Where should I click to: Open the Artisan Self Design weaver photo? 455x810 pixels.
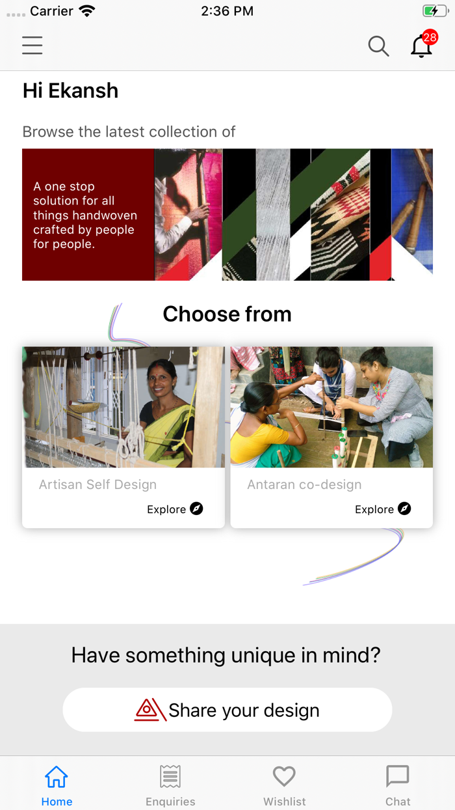(x=123, y=407)
